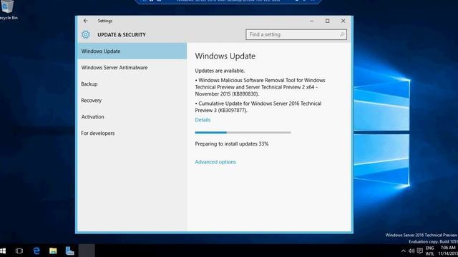
Task: Open the Recycle Bin desktop icon
Action: click(x=7, y=9)
